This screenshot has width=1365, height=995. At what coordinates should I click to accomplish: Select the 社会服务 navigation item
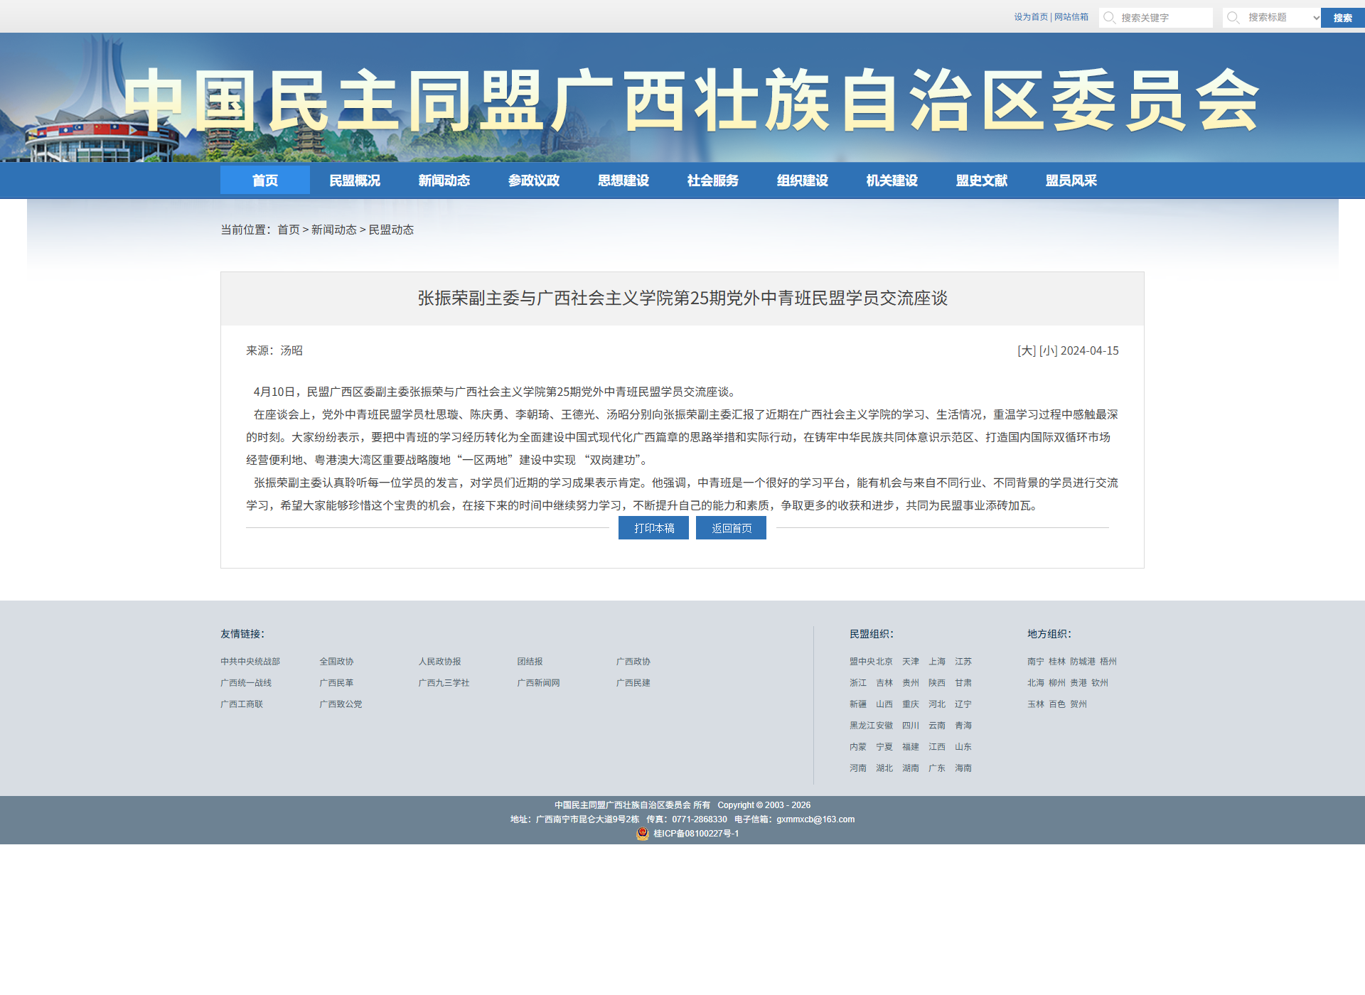[713, 181]
